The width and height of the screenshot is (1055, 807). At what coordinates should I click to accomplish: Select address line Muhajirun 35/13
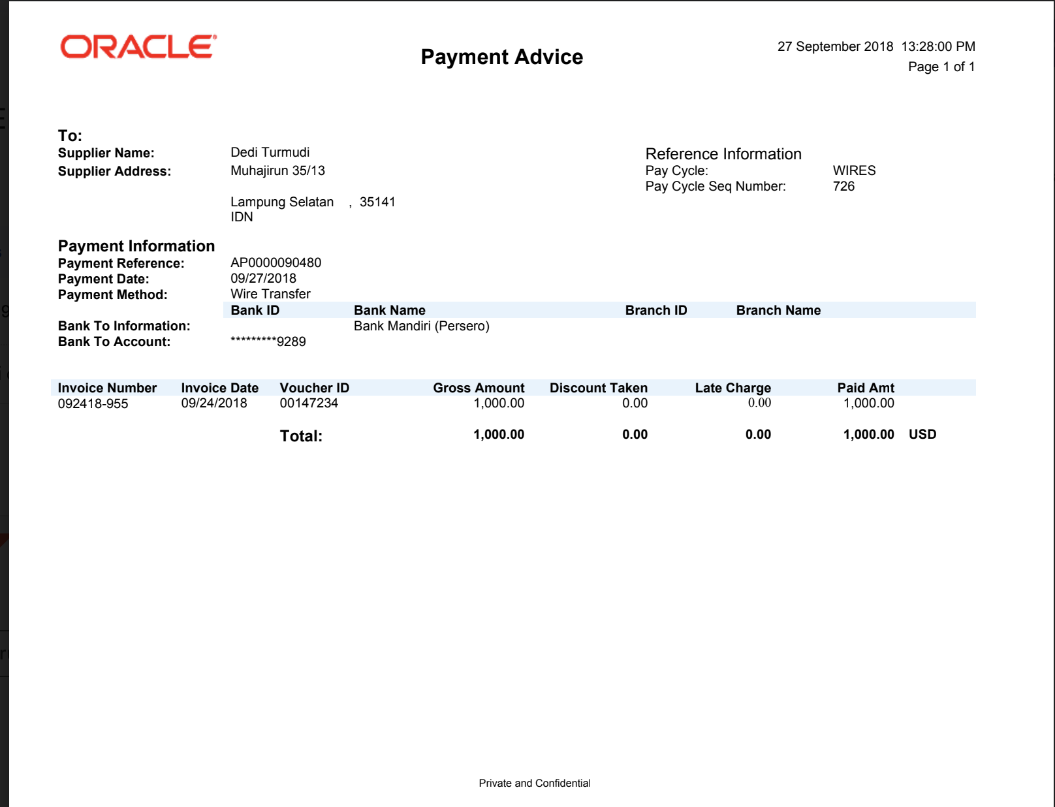277,170
